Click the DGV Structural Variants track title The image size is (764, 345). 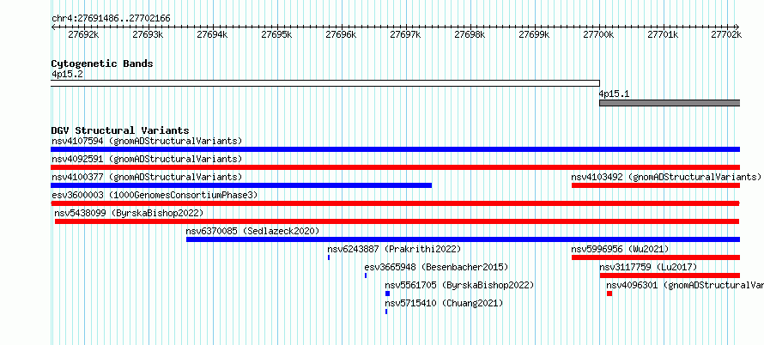[x=120, y=131]
